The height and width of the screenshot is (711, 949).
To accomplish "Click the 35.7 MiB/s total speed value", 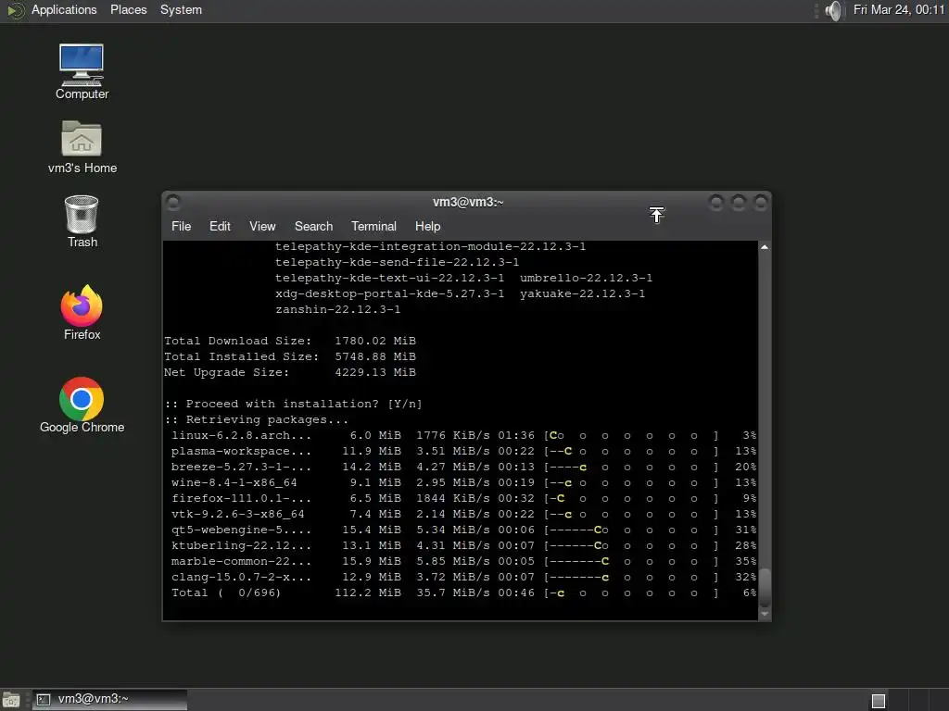I will [452, 592].
